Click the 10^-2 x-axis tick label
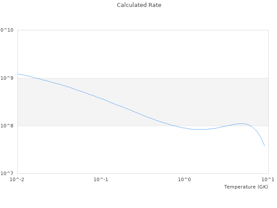Screen dimensions: 277x208 tap(17, 179)
